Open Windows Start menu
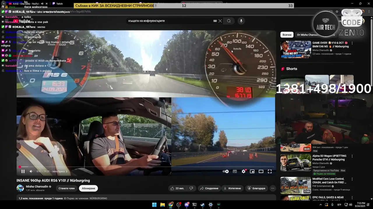373x209 pixels. coord(154,205)
